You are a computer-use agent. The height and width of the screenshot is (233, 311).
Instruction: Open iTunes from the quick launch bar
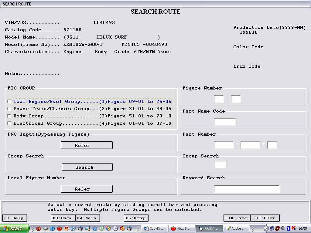pyautogui.click(x=101, y=228)
